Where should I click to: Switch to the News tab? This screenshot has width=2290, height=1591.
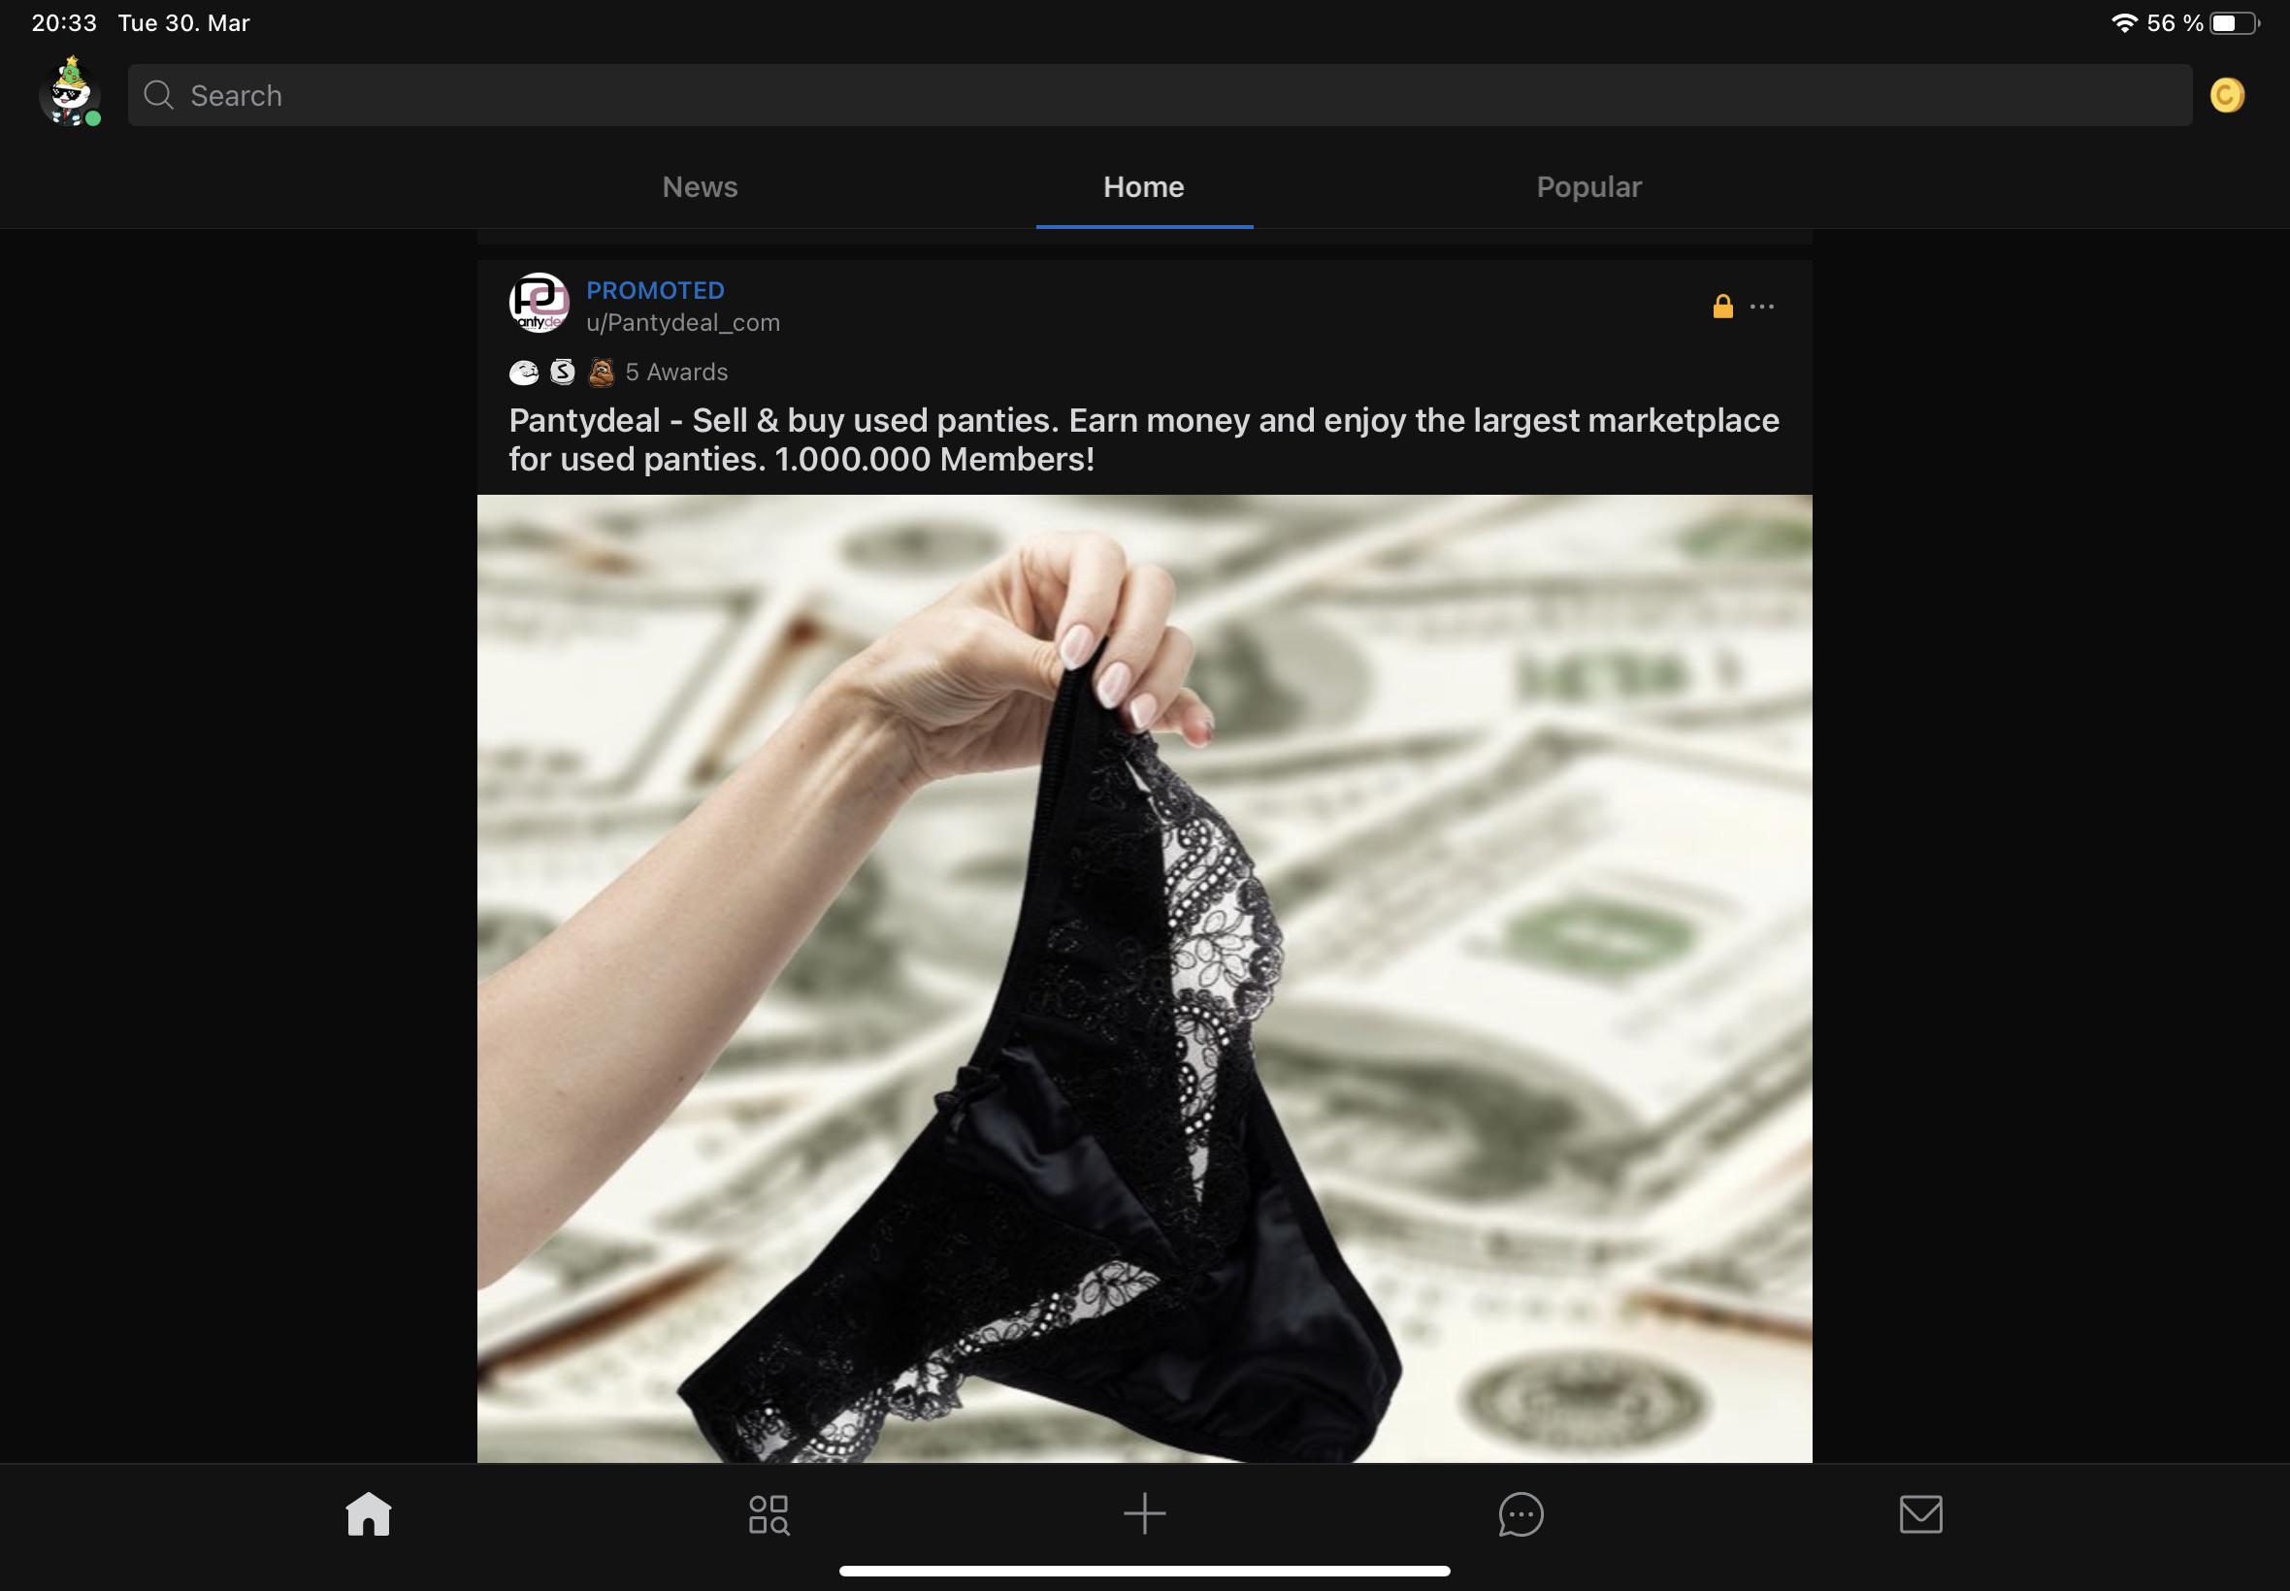click(x=700, y=187)
